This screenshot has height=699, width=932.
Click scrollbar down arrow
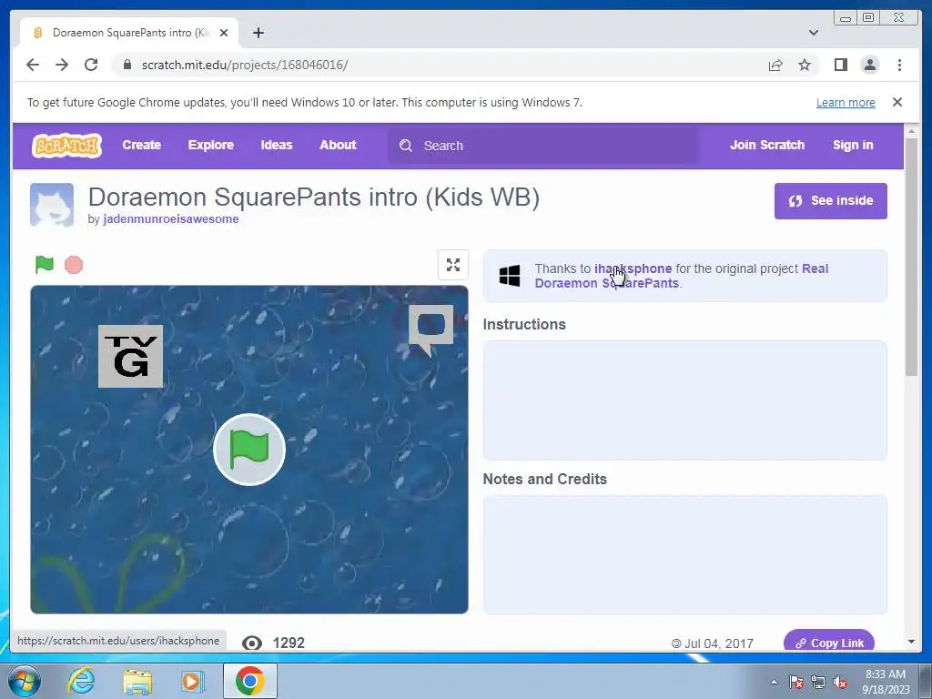coord(911,642)
